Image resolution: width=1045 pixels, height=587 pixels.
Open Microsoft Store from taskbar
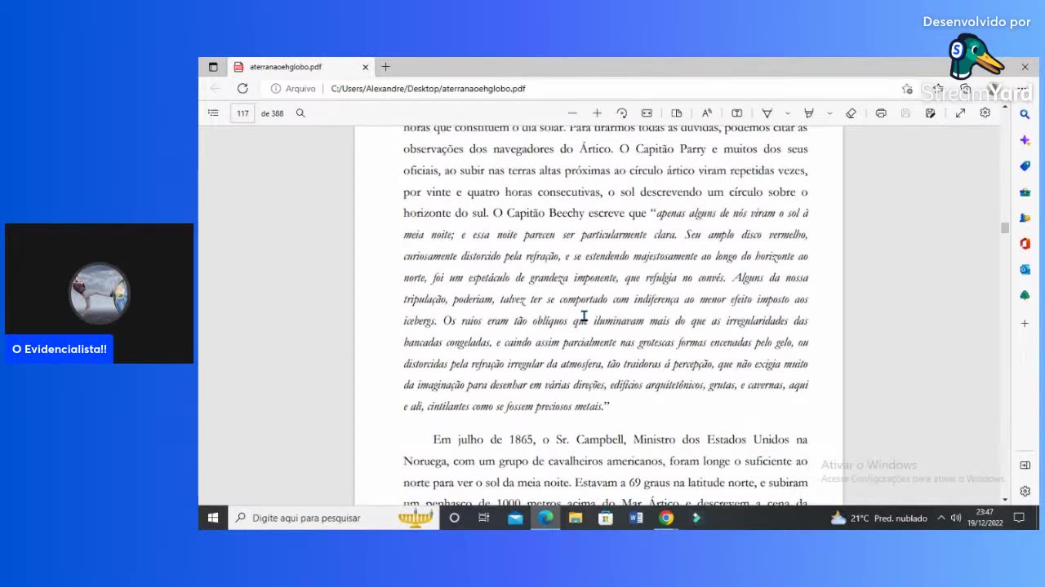606,518
